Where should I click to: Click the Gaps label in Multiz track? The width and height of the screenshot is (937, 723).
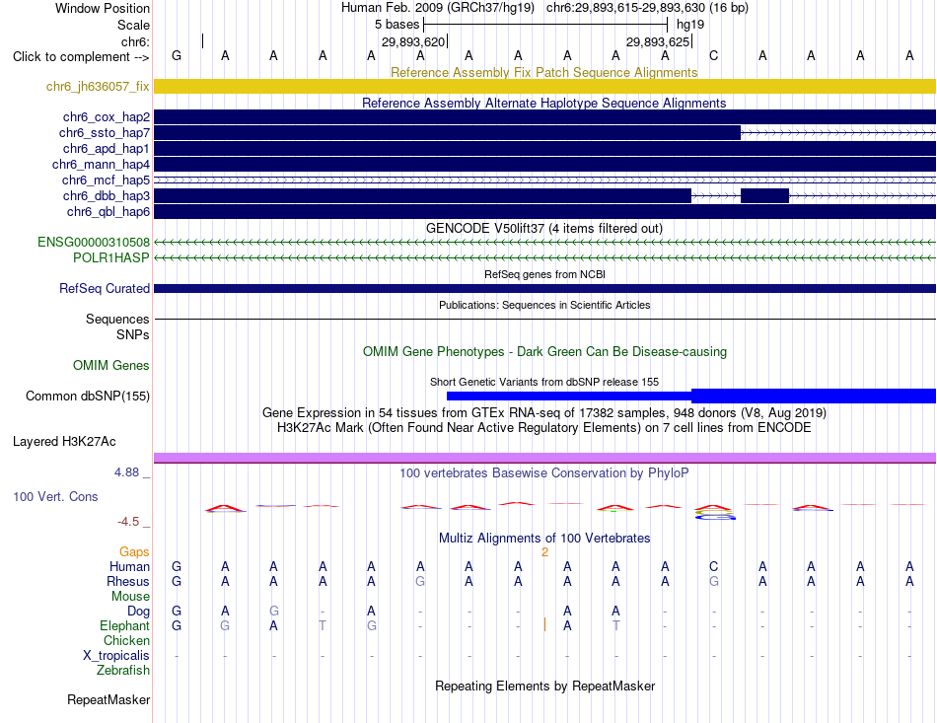[x=134, y=551]
